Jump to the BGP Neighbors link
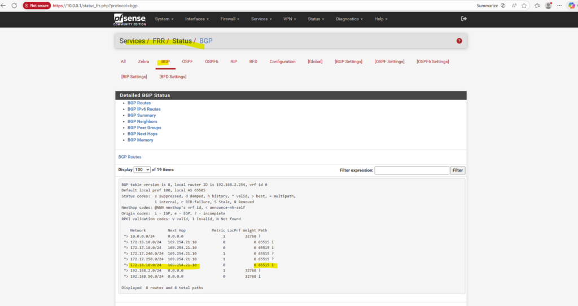This screenshot has width=578, height=306. 142,121
